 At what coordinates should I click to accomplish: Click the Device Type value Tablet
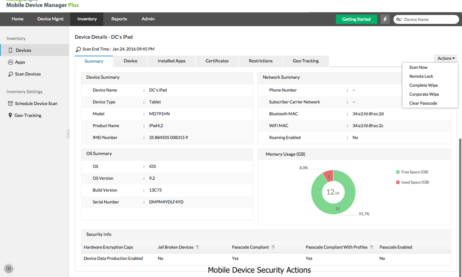155,102
